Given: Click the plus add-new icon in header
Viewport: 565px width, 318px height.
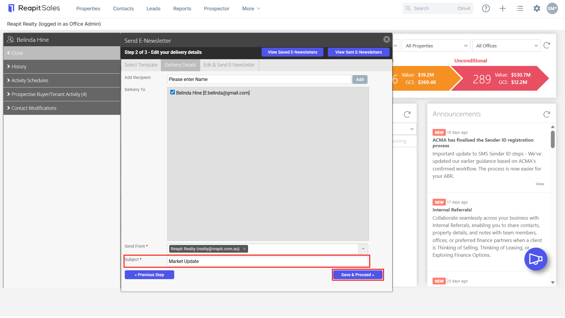Looking at the screenshot, I should (503, 9).
